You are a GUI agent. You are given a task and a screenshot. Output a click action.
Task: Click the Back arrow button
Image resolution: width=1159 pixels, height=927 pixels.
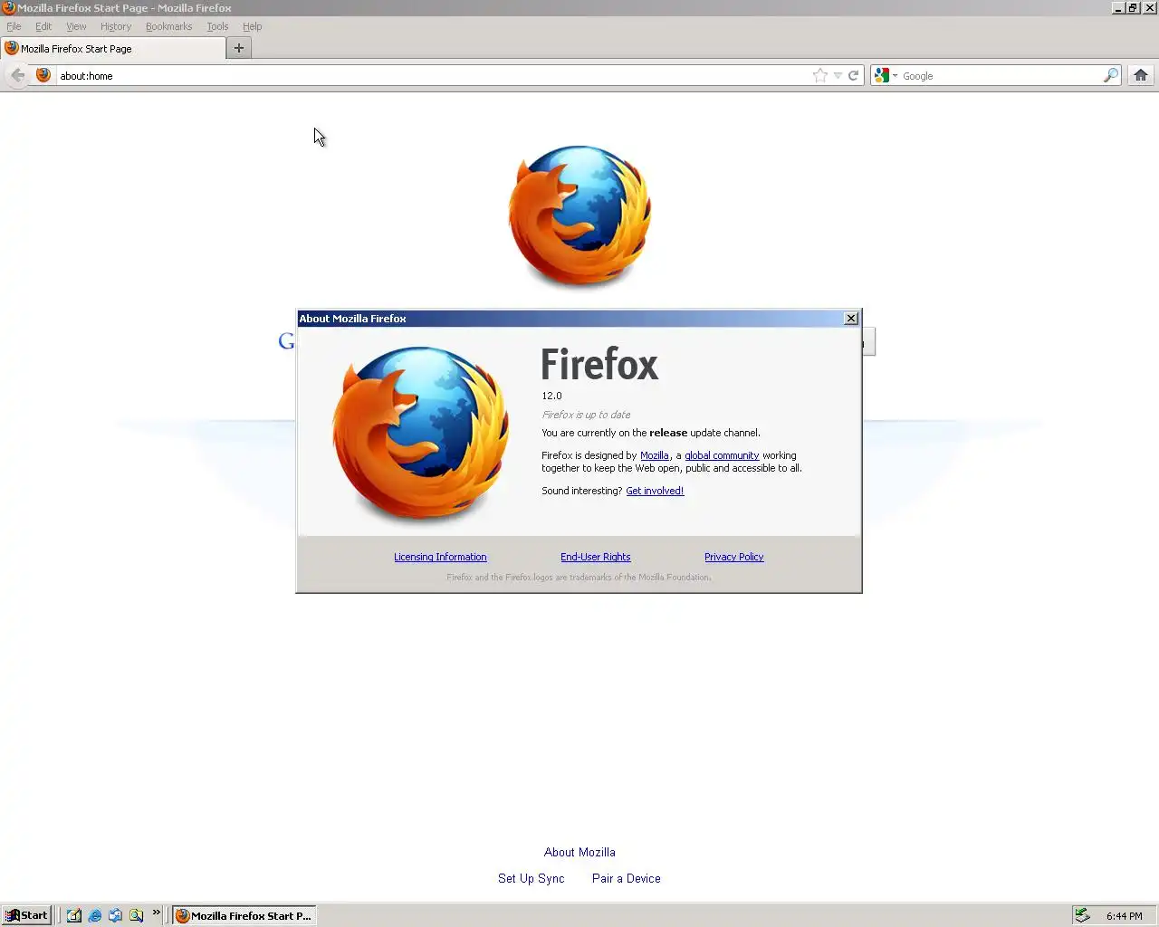click(x=17, y=75)
